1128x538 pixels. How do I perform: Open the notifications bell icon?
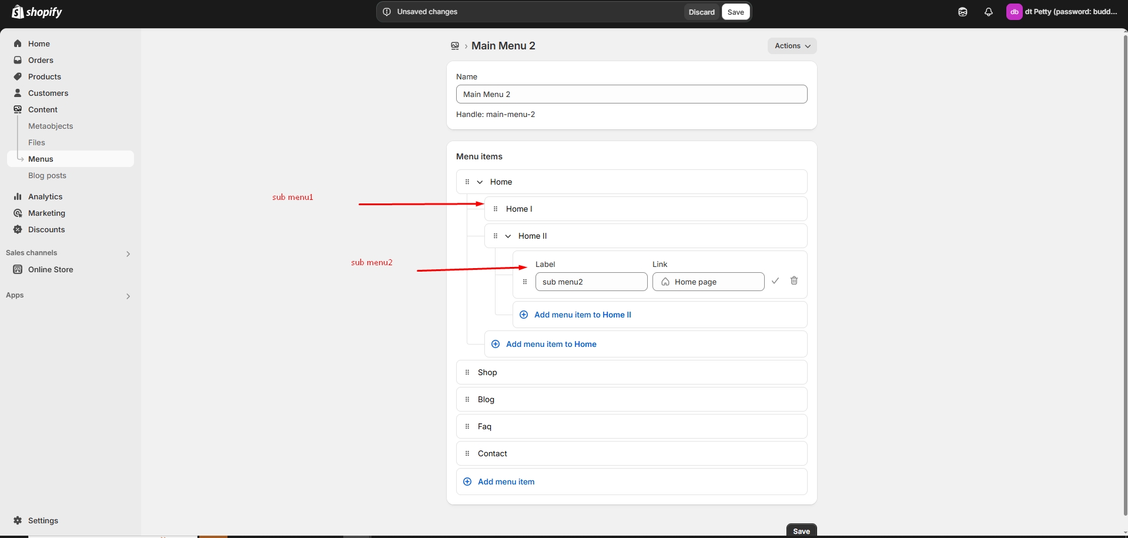tap(988, 12)
